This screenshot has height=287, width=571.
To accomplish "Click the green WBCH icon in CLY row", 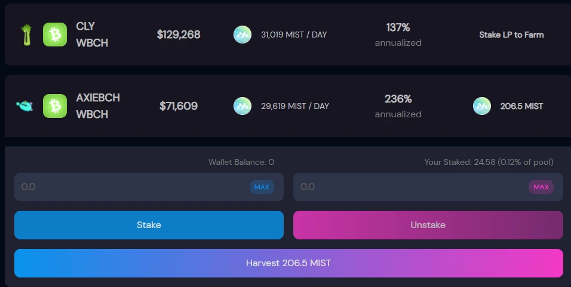I will pos(55,35).
